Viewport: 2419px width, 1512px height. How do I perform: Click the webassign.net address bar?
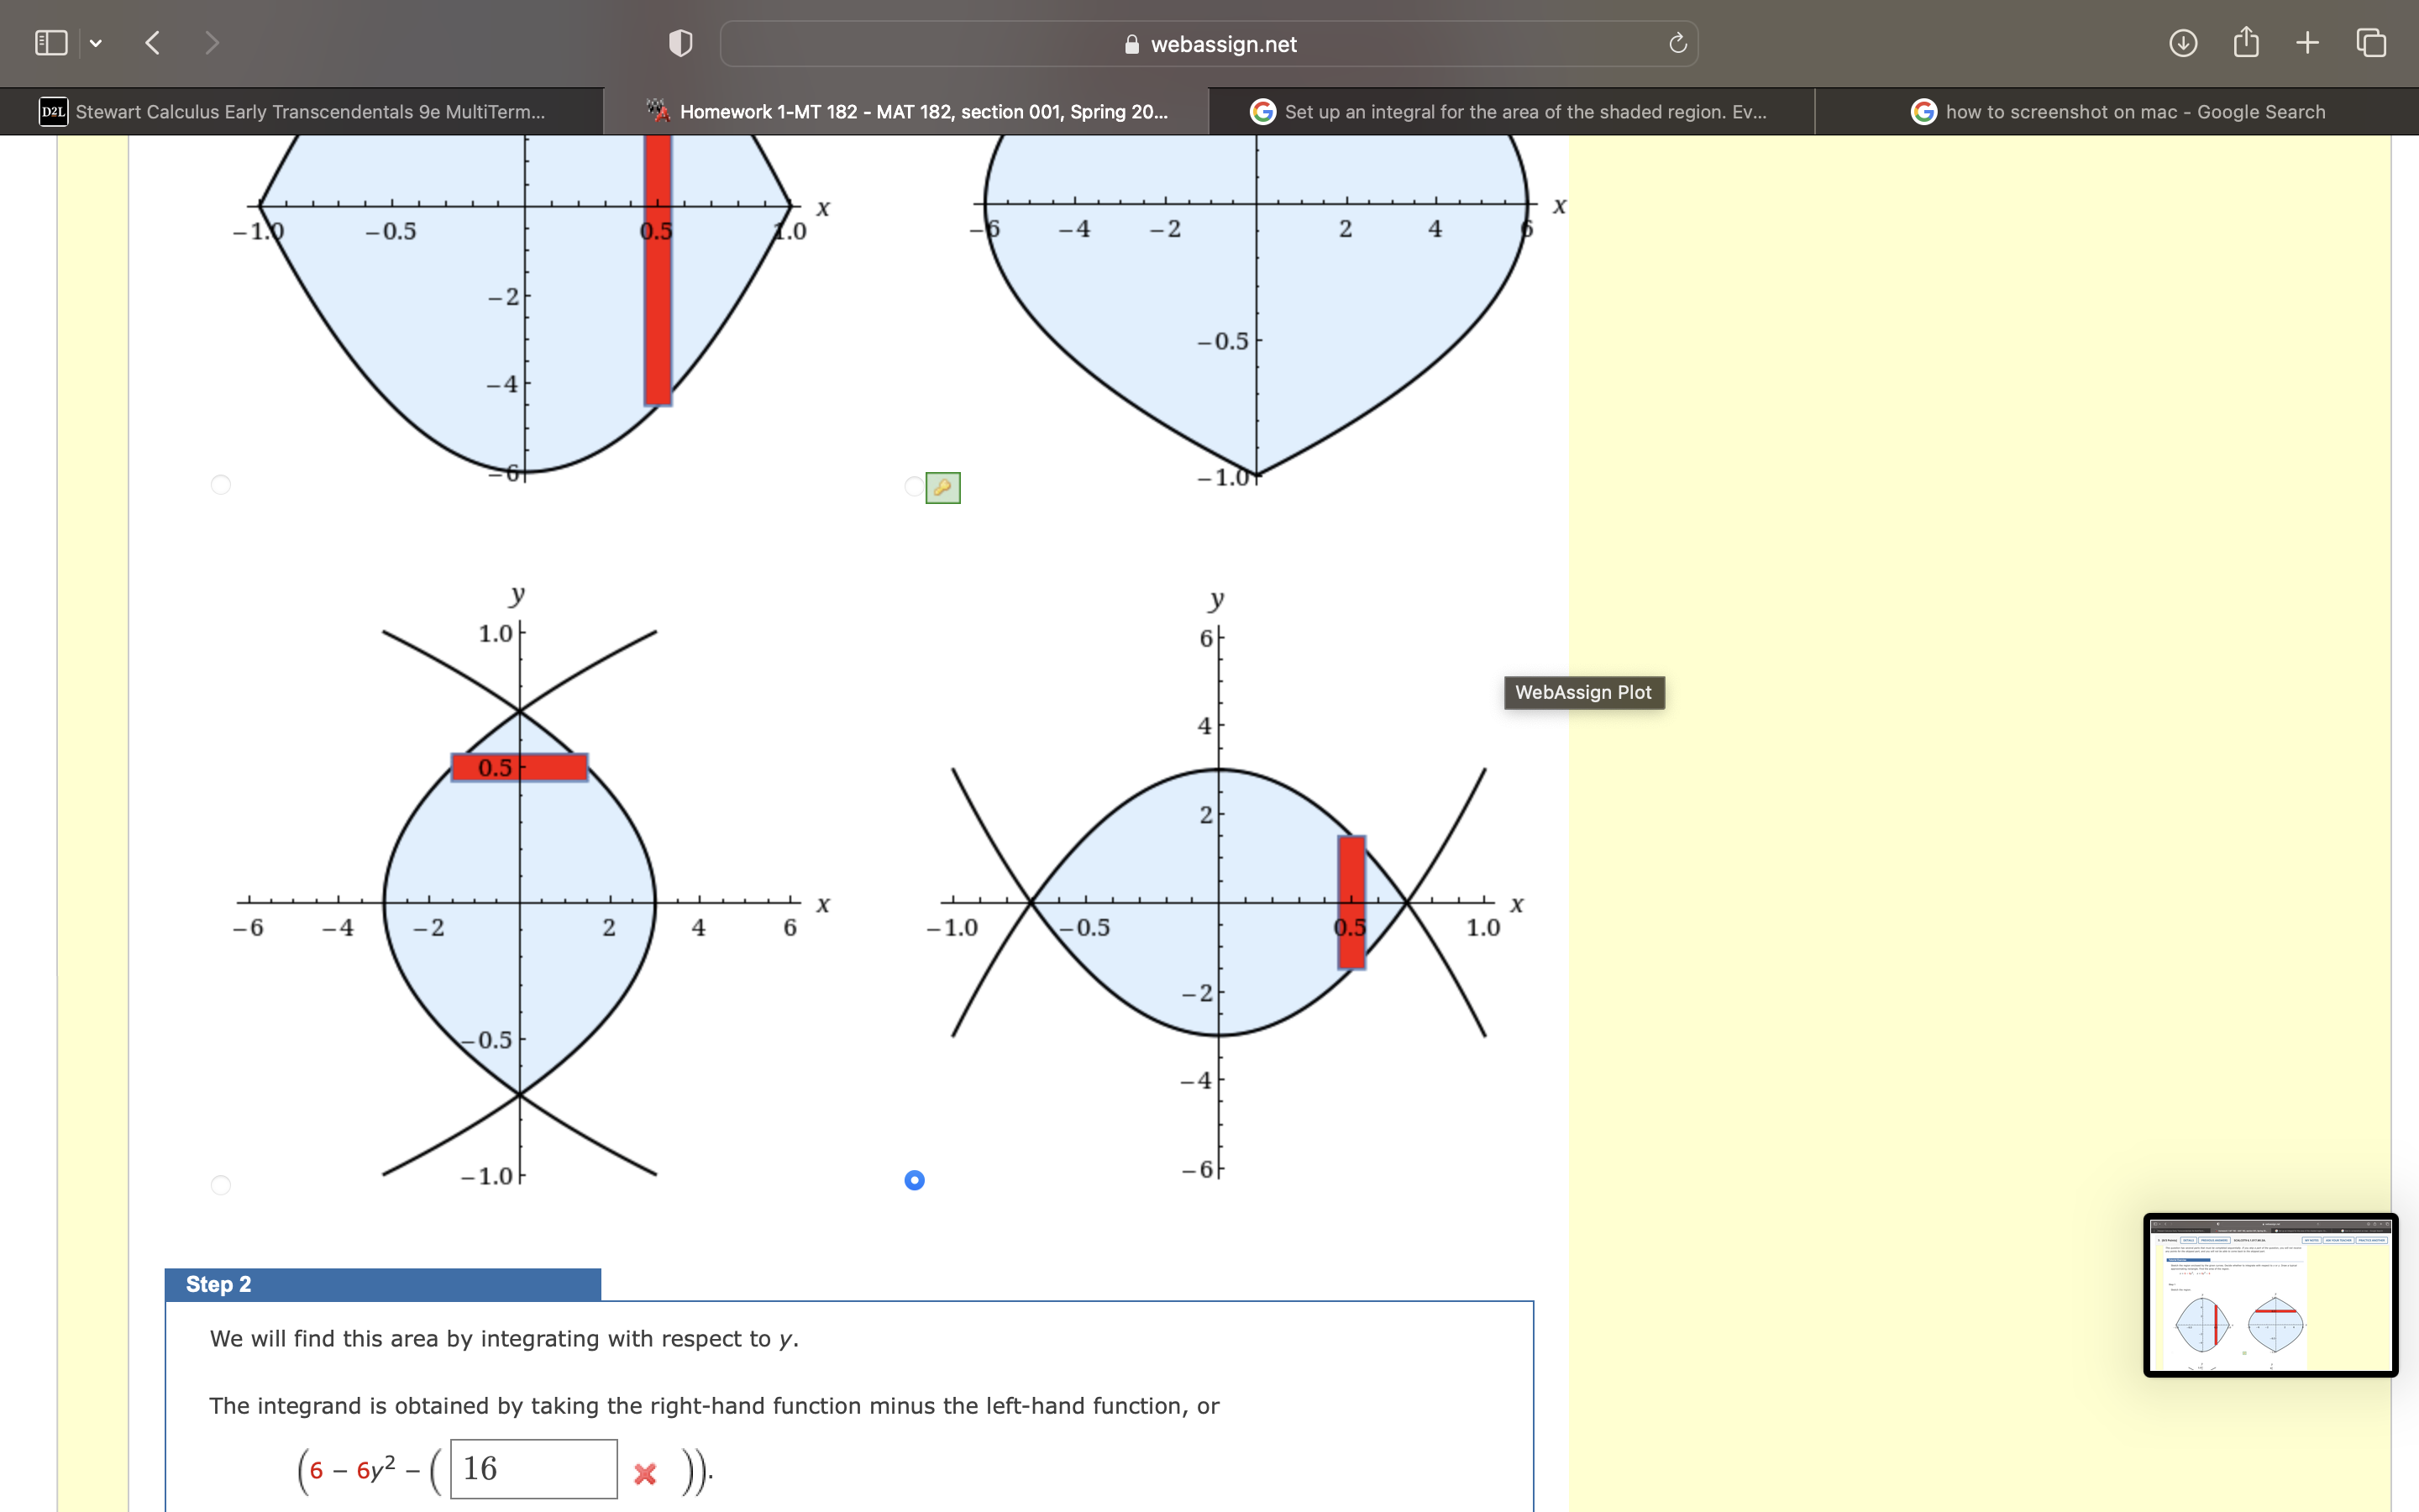1209,44
